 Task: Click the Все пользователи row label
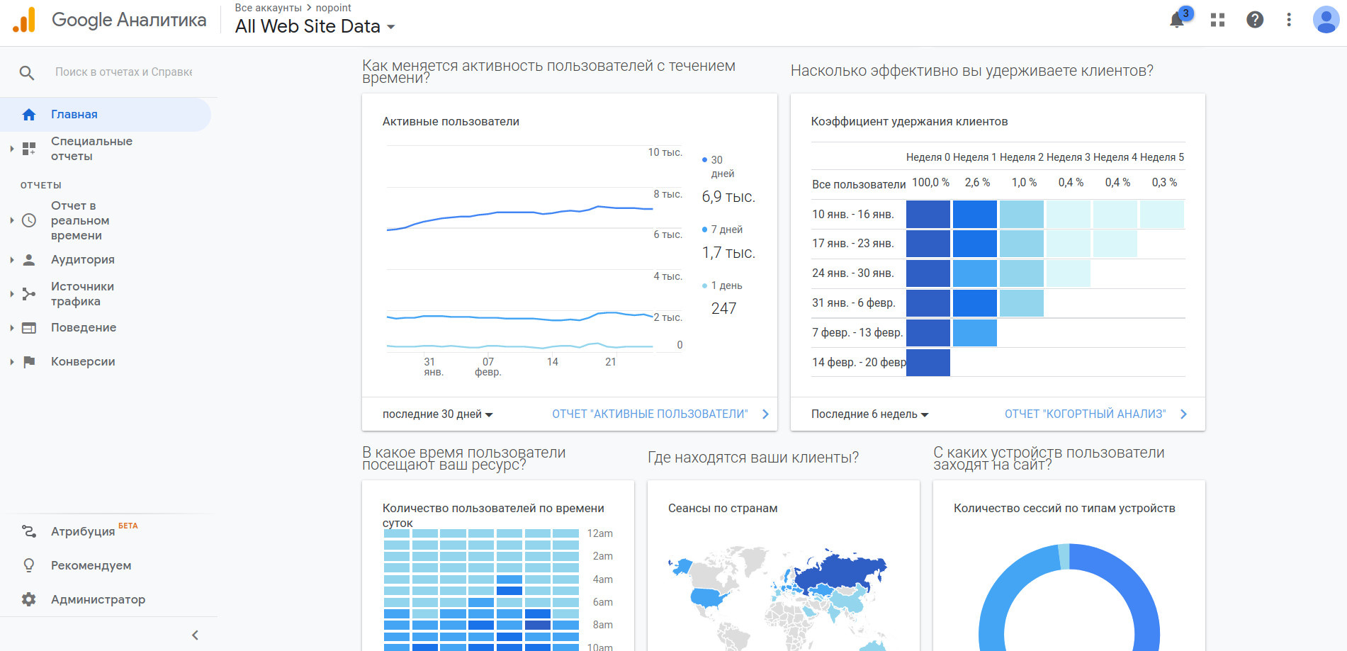tap(859, 184)
